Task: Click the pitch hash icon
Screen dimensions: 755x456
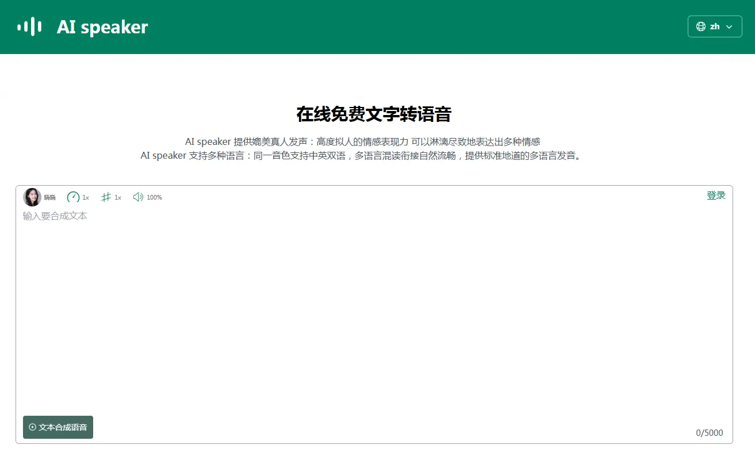Action: point(106,197)
